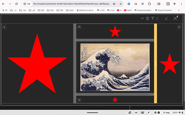Viewport: 185px width, 115px height.
Task: Open the PRA bookmarks folder
Action: click(x=60, y=10)
